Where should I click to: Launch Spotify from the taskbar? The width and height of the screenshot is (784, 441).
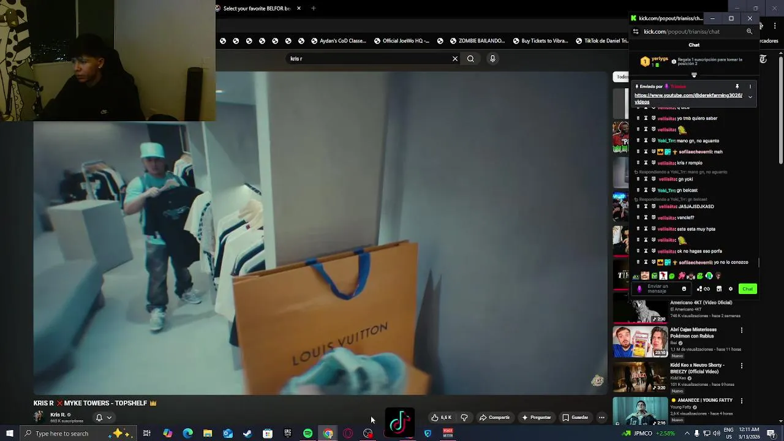307,434
